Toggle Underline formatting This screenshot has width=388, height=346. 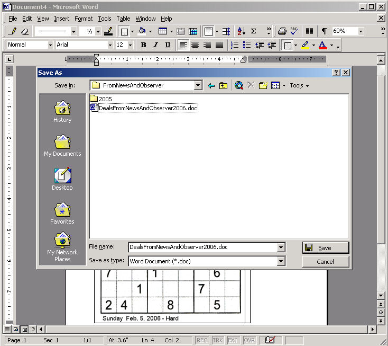(x=168, y=45)
